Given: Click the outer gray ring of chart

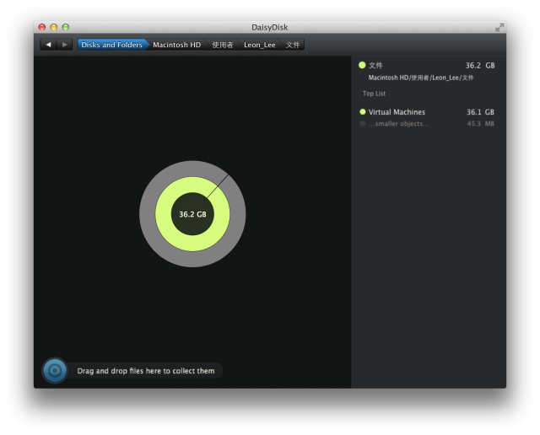Looking at the screenshot, I should [x=147, y=214].
